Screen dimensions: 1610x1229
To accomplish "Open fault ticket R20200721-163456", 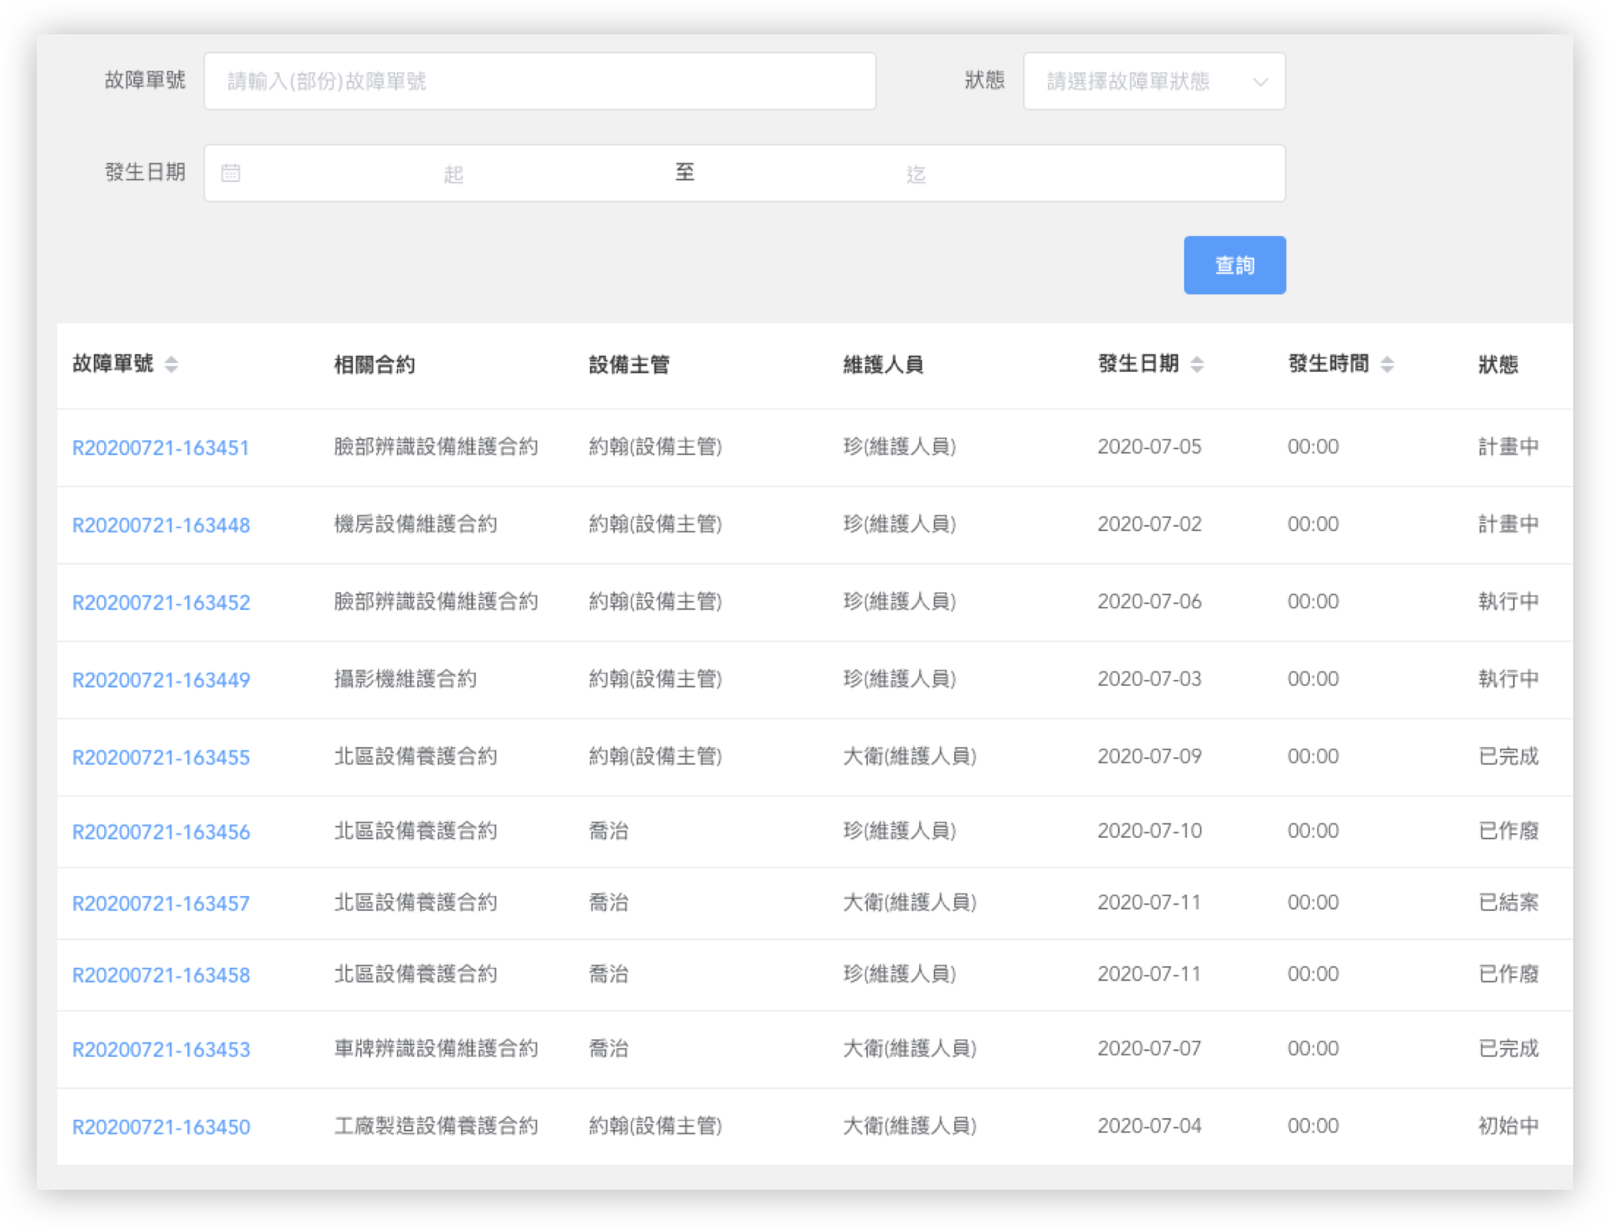I will pos(161,832).
